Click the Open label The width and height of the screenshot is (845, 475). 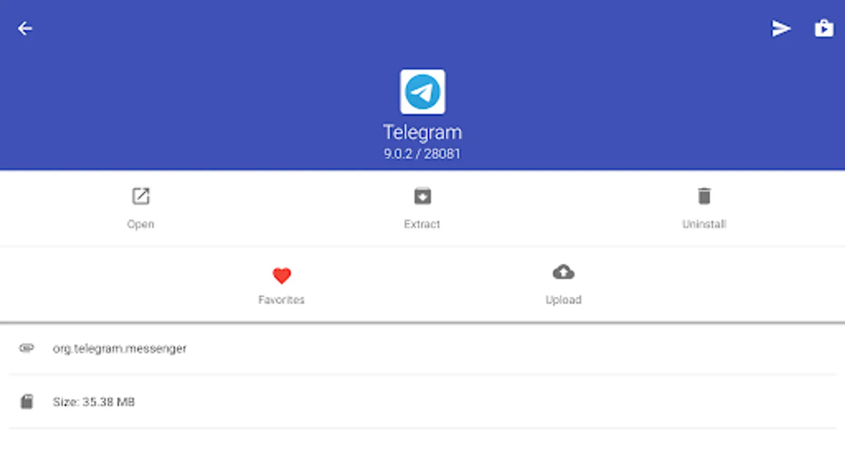pyautogui.click(x=140, y=224)
